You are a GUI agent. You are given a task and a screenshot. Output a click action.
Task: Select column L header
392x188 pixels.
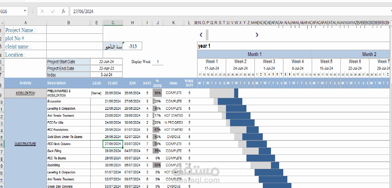[189, 23]
